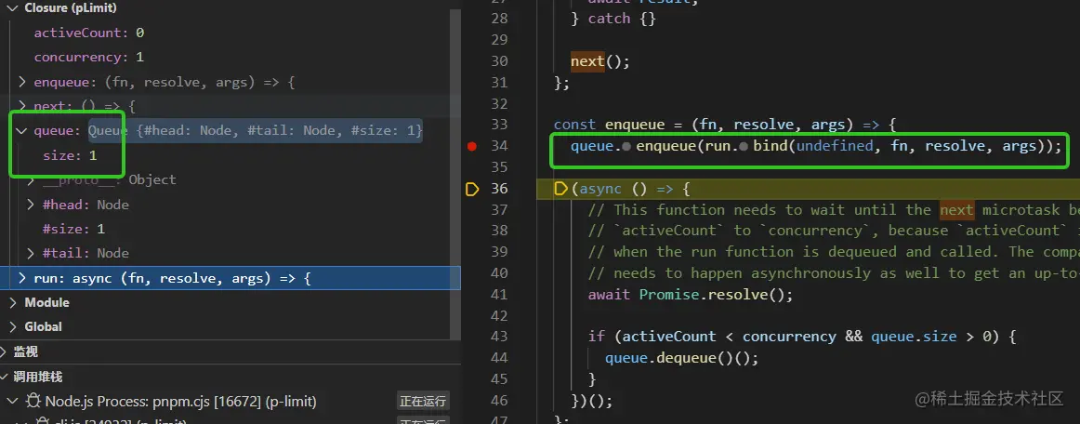The width and height of the screenshot is (1080, 424).
Task: Click the yellow execution pointer beside line 36
Action: pyautogui.click(x=472, y=189)
